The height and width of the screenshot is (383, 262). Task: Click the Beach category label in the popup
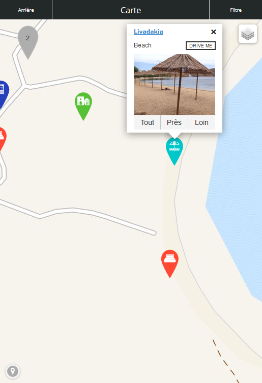[x=142, y=45]
